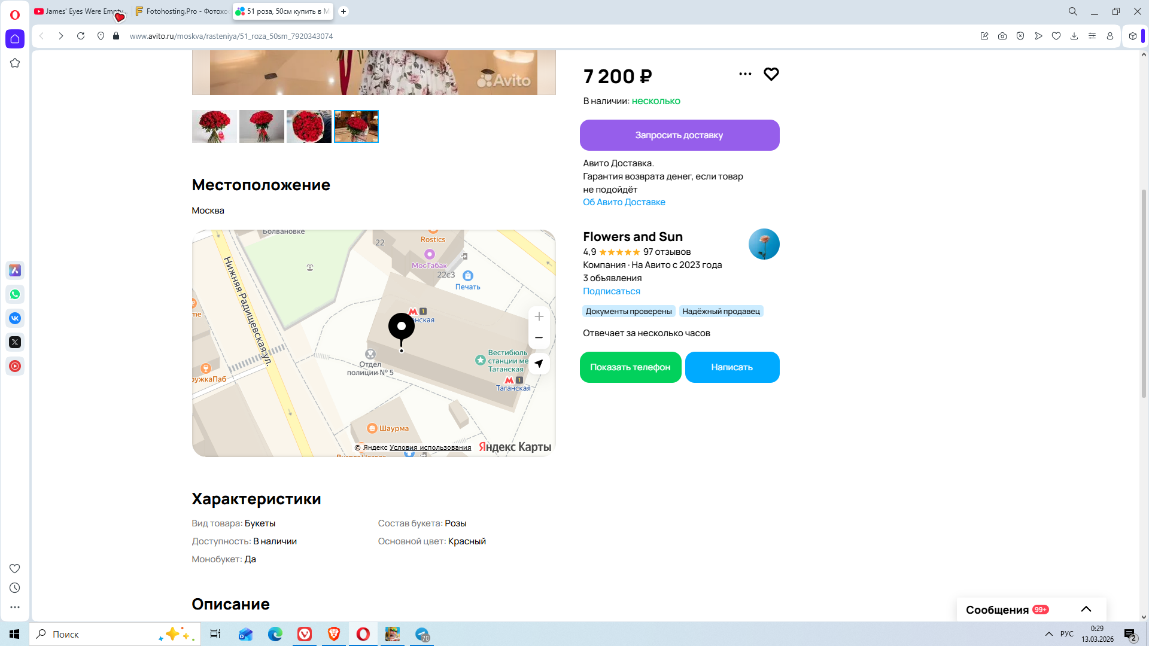Open Opera downloads toolbar icon
This screenshot has width=1149, height=646.
[1074, 36]
